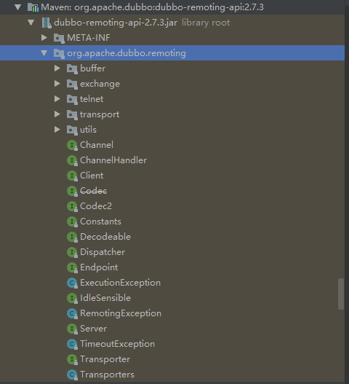Select dubbo-remoting-api-2.7.3.jar in the tree
The height and width of the screenshot is (384, 349).
(116, 23)
